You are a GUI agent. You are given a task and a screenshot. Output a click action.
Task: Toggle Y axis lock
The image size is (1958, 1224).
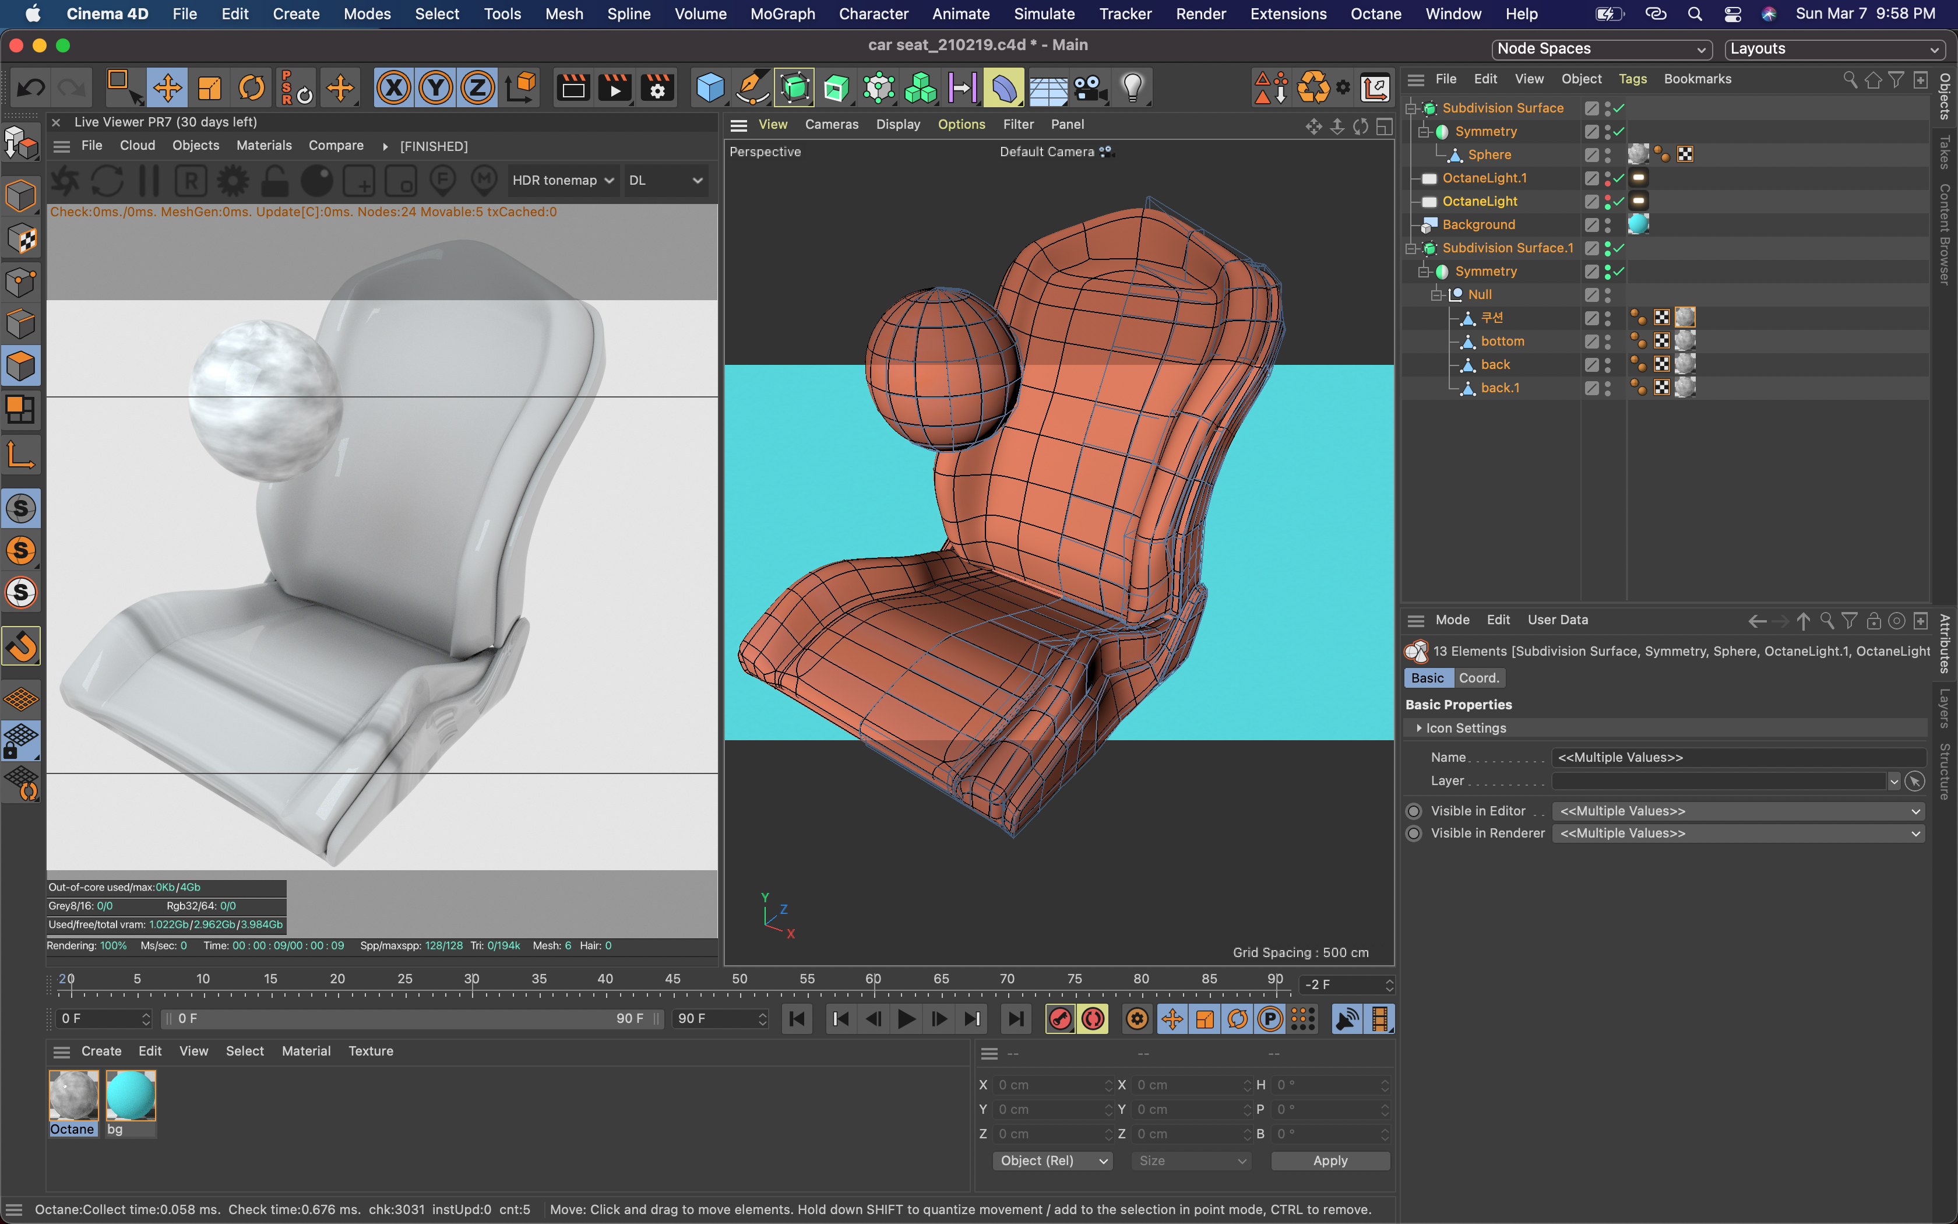coord(436,87)
